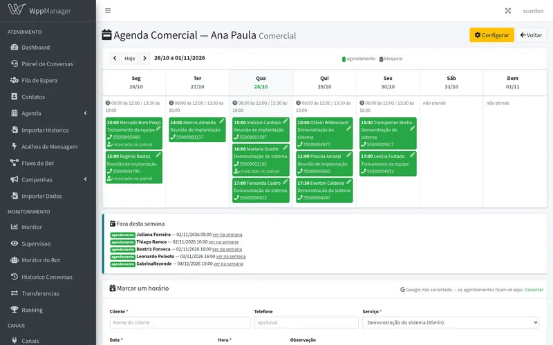The image size is (553, 345).
Task: Click the Configurar button
Action: [491, 35]
